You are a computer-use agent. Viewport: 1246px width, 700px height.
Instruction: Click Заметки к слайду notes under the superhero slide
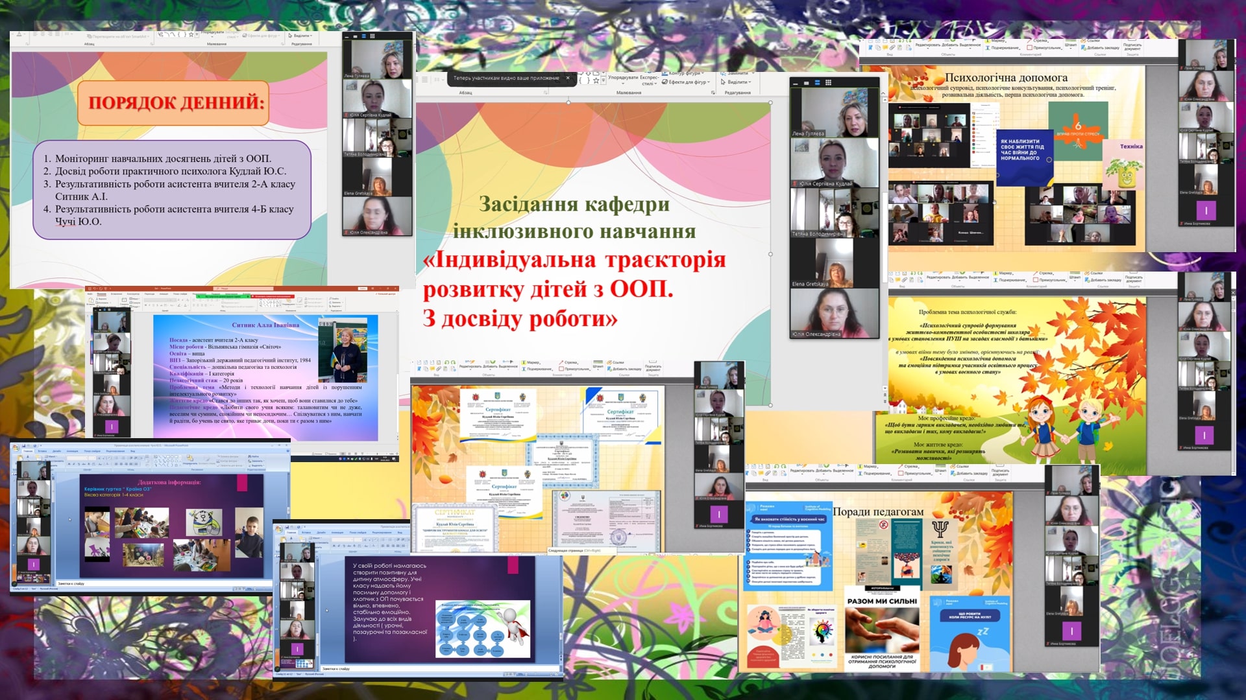point(336,668)
